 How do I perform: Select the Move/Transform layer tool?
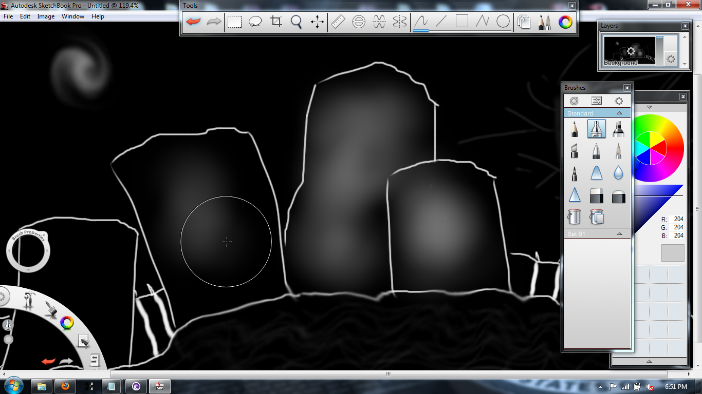click(317, 22)
